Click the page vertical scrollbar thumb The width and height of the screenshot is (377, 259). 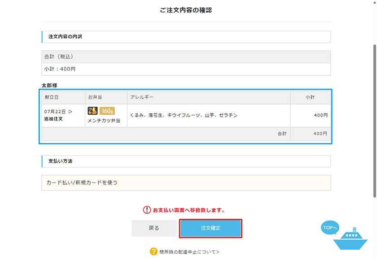[x=375, y=121]
